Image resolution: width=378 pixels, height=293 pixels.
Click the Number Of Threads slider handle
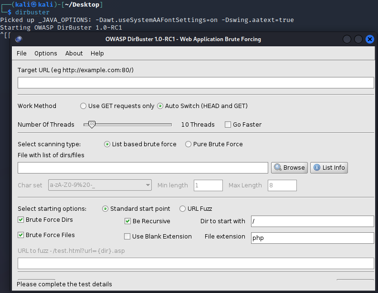[x=92, y=125]
